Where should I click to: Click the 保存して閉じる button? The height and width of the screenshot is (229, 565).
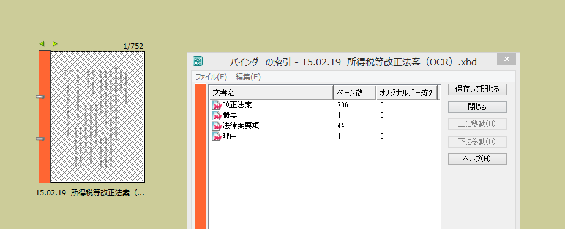[x=477, y=90]
